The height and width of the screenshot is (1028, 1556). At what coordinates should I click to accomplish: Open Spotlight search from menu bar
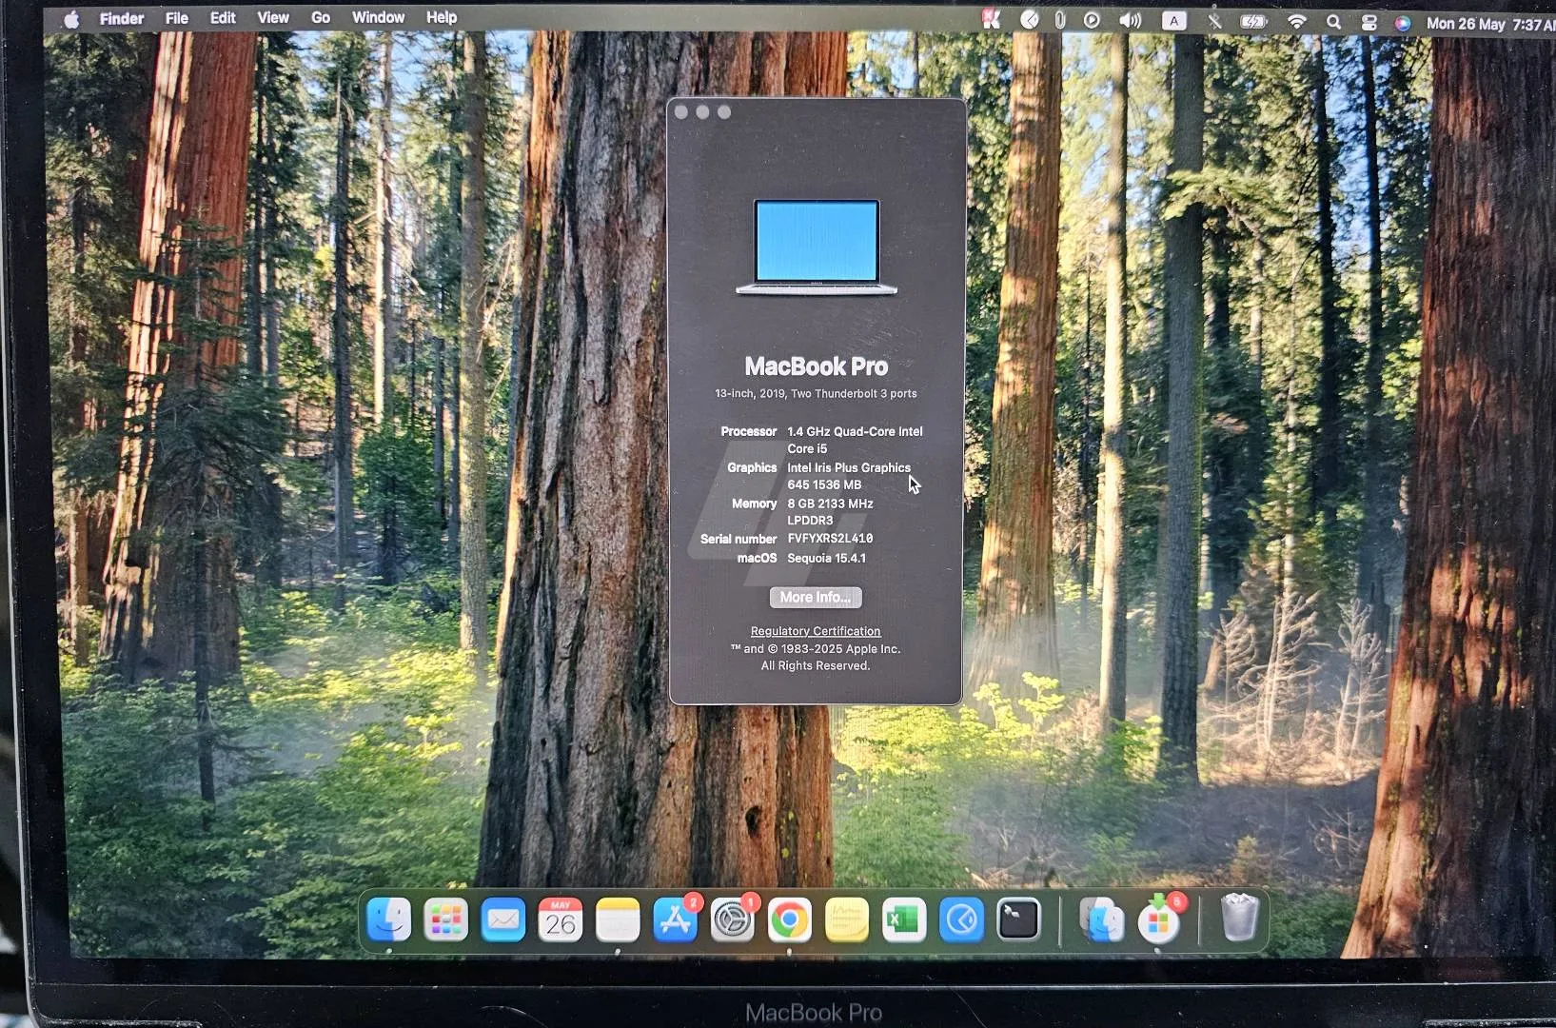[1334, 22]
